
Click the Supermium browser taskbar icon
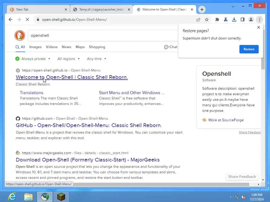45,197
